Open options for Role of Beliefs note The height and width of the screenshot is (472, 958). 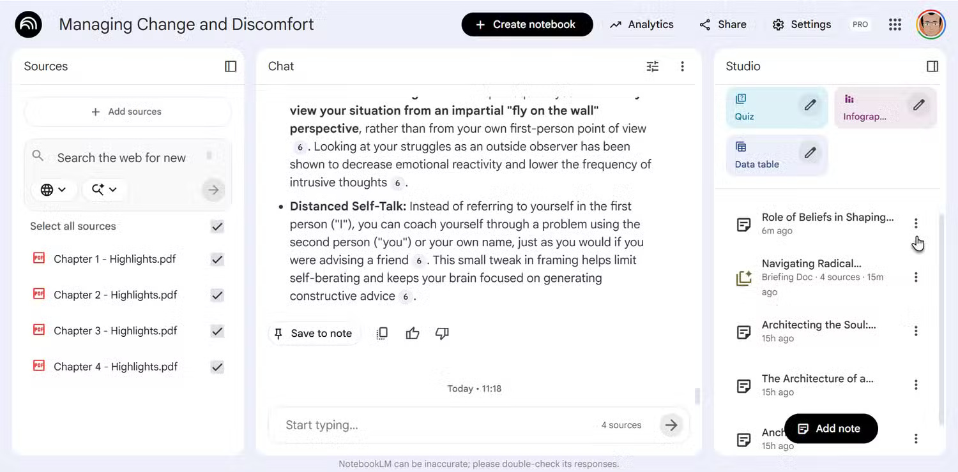coord(916,223)
